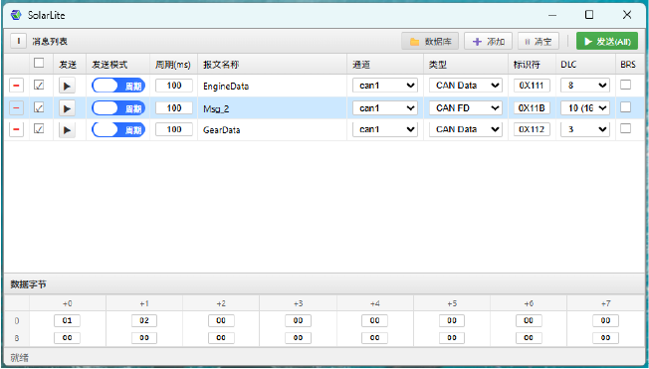Send the Msg_2 message once
The image size is (649, 369).
pos(67,108)
